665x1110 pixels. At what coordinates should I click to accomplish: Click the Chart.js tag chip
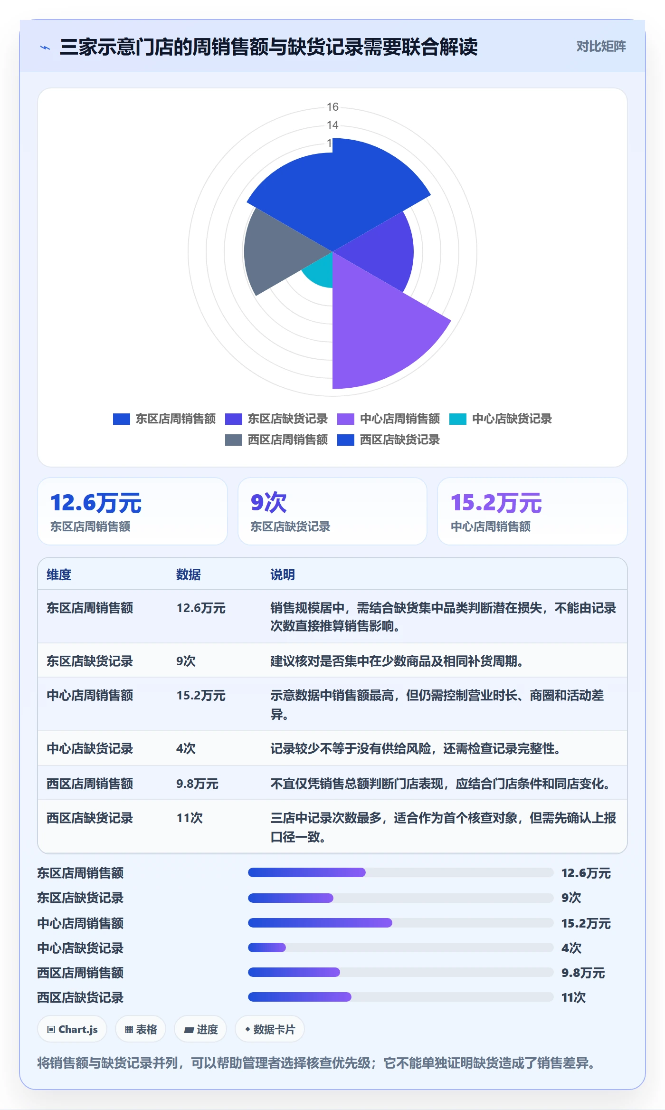click(72, 1029)
